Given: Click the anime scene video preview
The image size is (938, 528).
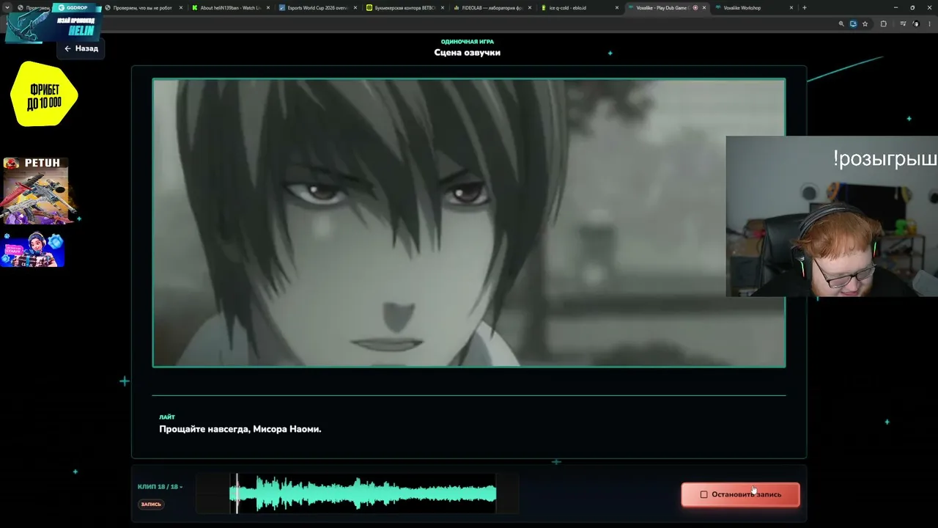Looking at the screenshot, I should 469,222.
